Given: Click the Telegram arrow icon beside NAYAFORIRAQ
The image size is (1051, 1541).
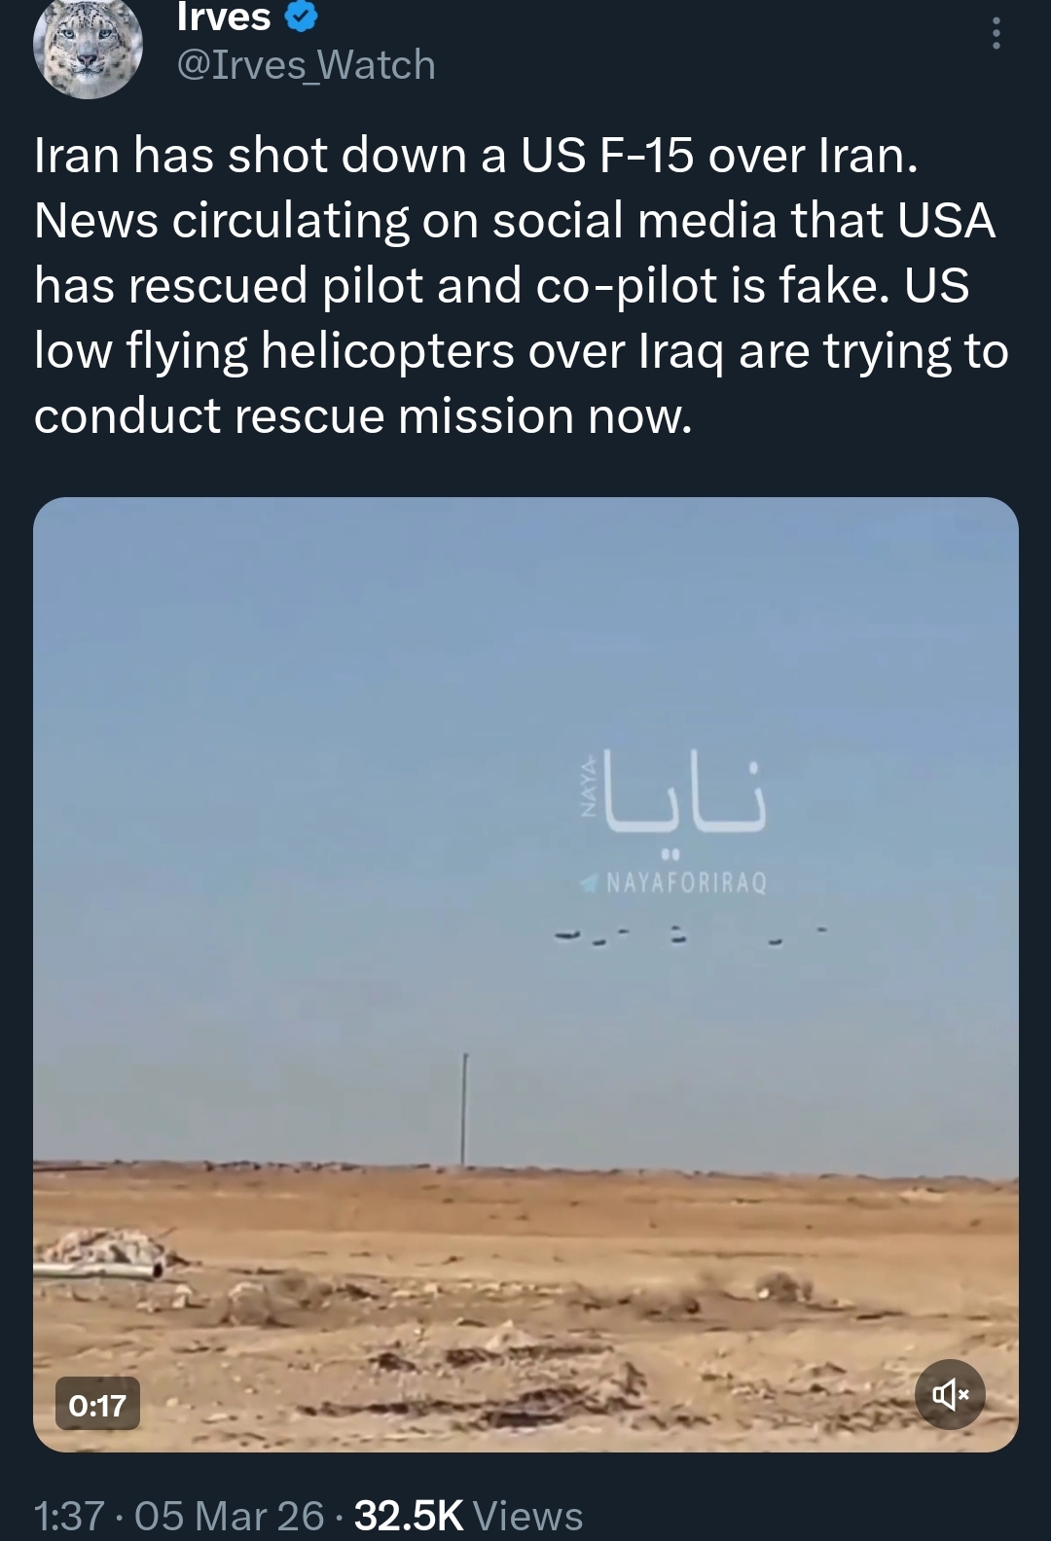Looking at the screenshot, I should pos(589,883).
